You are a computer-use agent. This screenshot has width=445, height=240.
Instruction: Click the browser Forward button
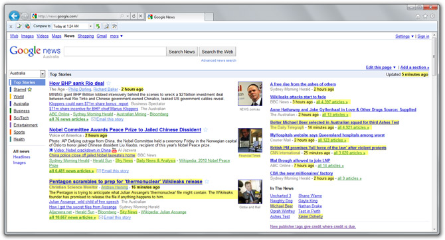pos(25,16)
